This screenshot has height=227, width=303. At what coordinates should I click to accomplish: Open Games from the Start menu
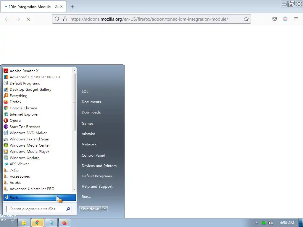(88, 123)
